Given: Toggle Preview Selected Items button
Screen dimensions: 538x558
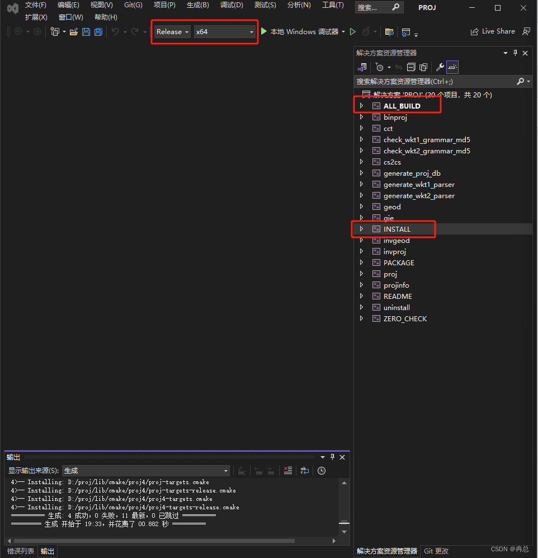Looking at the screenshot, I should point(452,67).
